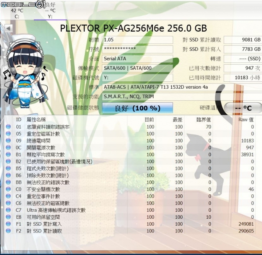Screen dimensions: 262x255
Task: Click status orb for attribute C4
Action: point(8,196)
